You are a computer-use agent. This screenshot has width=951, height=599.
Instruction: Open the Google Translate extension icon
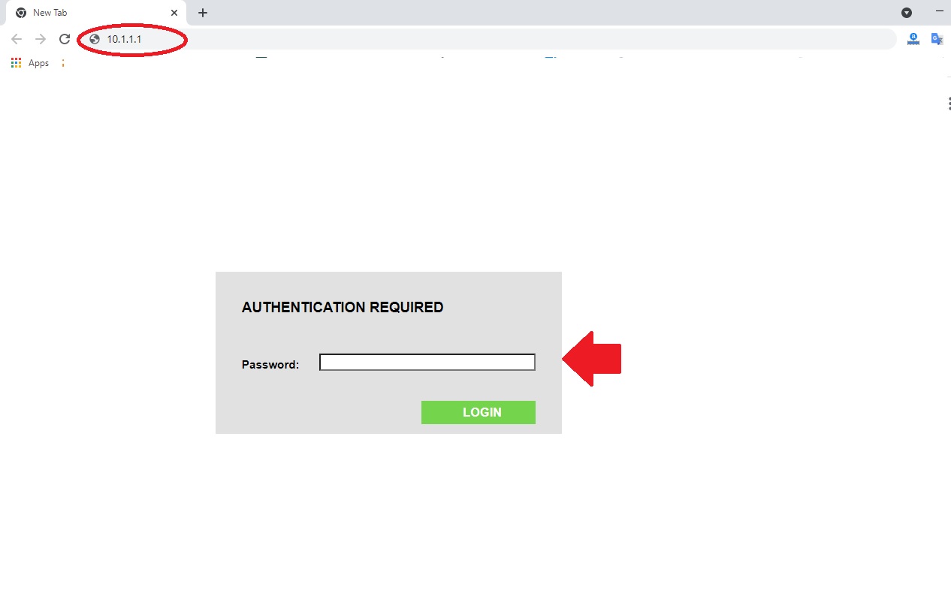click(937, 39)
